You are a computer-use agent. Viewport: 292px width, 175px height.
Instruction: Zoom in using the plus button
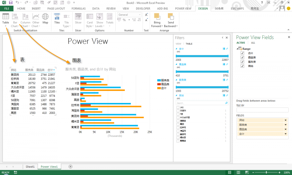(x=280, y=172)
